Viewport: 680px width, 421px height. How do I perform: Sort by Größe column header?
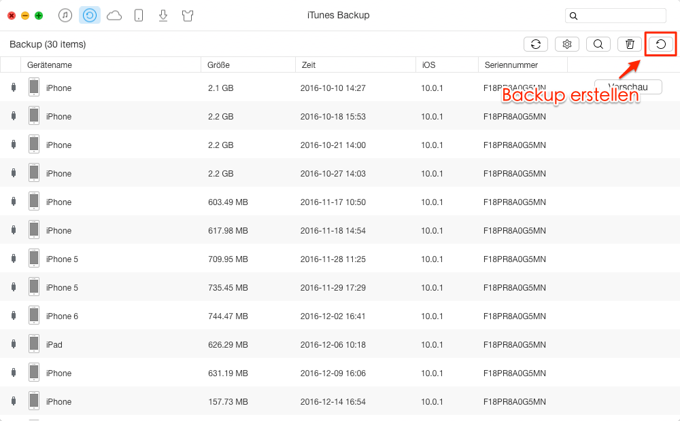click(248, 65)
